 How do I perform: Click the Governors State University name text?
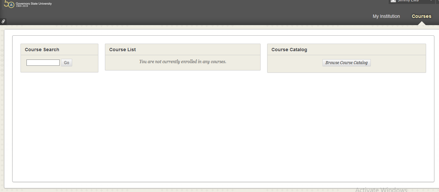(34, 4)
